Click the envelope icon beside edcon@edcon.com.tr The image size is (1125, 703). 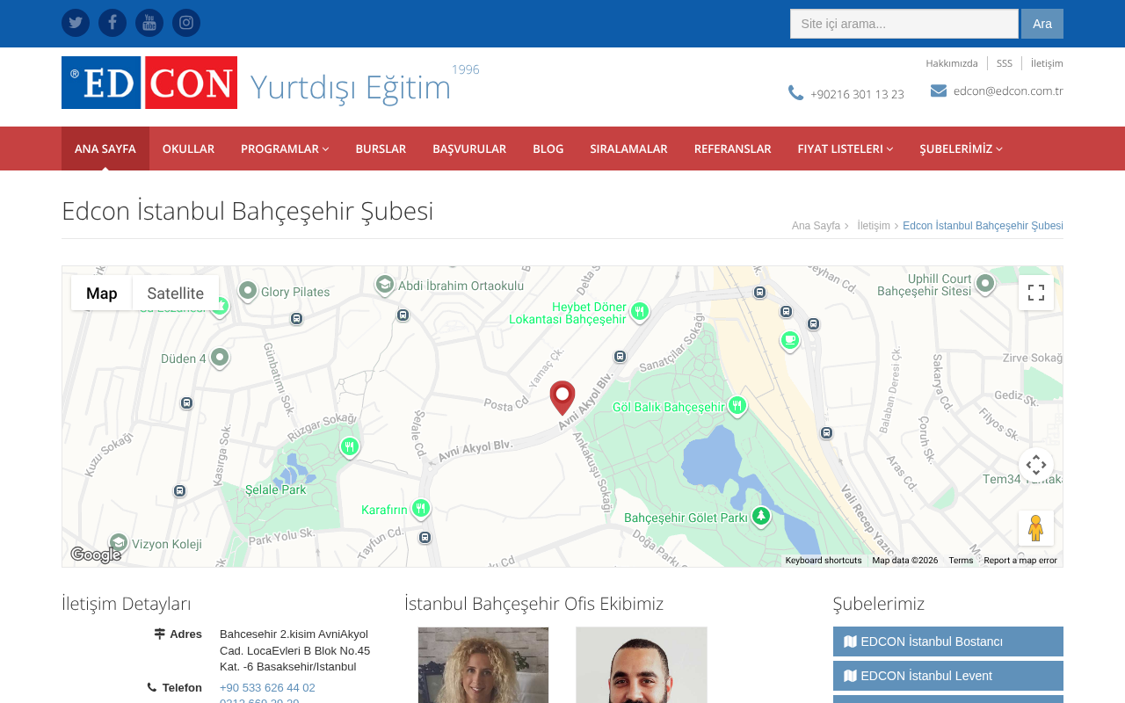click(x=939, y=91)
